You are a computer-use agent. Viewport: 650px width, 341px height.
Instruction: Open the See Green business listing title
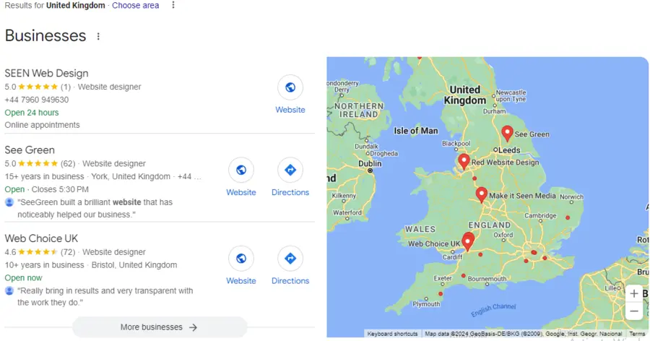(x=30, y=150)
